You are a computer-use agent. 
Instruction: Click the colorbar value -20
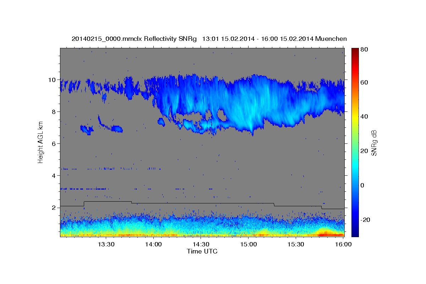point(365,220)
